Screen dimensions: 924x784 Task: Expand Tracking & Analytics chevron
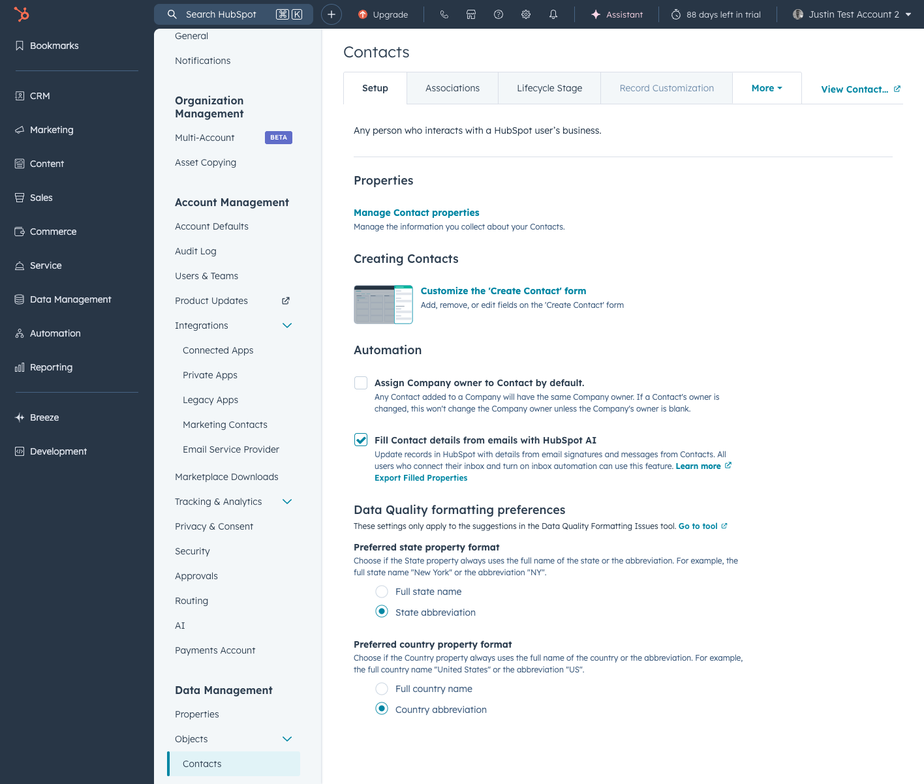(287, 502)
